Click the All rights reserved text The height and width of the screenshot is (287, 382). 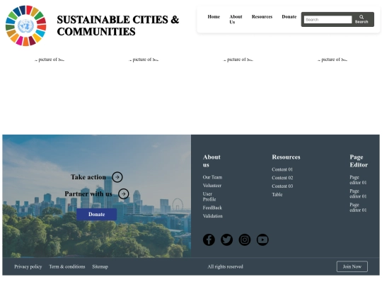(225, 266)
